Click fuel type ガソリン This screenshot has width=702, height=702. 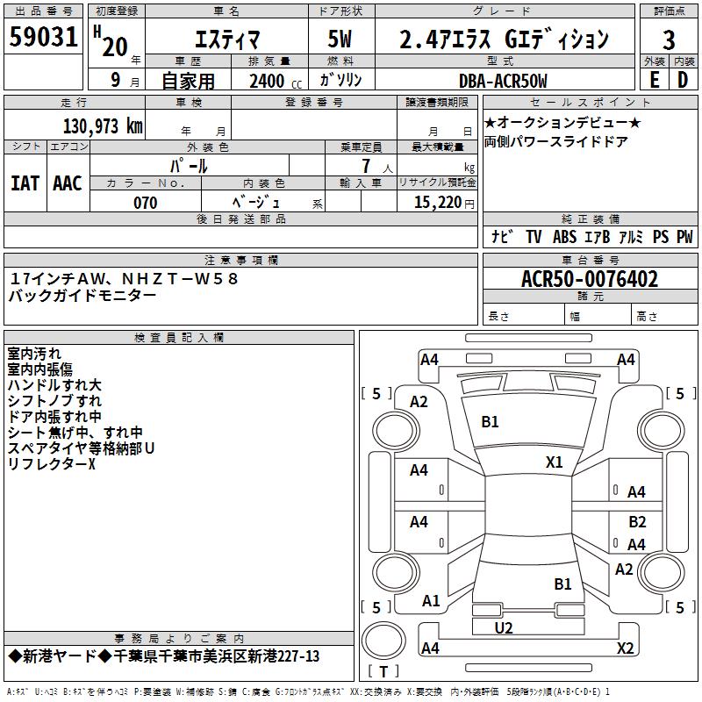[340, 80]
